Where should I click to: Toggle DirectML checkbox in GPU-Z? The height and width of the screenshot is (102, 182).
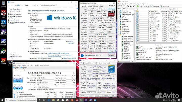(x=109, y=46)
